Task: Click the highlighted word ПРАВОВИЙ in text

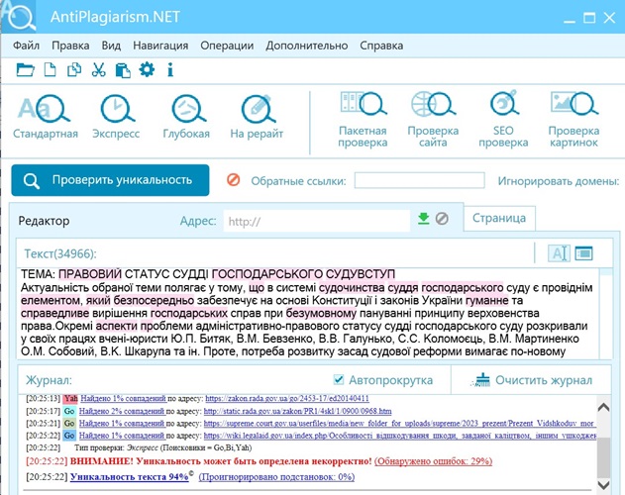Action: tap(90, 274)
